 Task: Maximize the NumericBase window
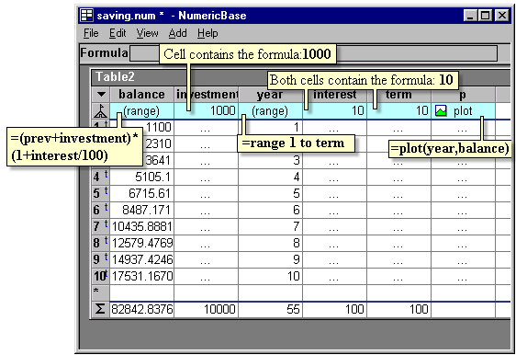[486, 16]
